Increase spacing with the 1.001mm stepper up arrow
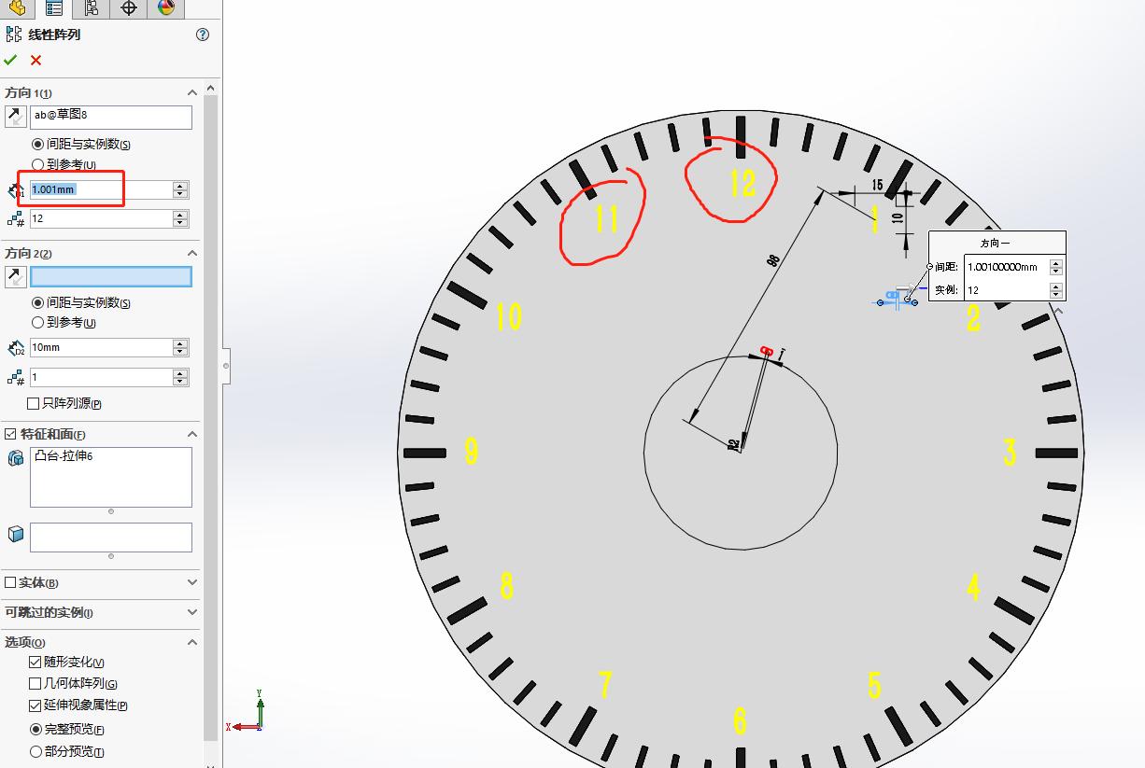 pyautogui.click(x=179, y=184)
